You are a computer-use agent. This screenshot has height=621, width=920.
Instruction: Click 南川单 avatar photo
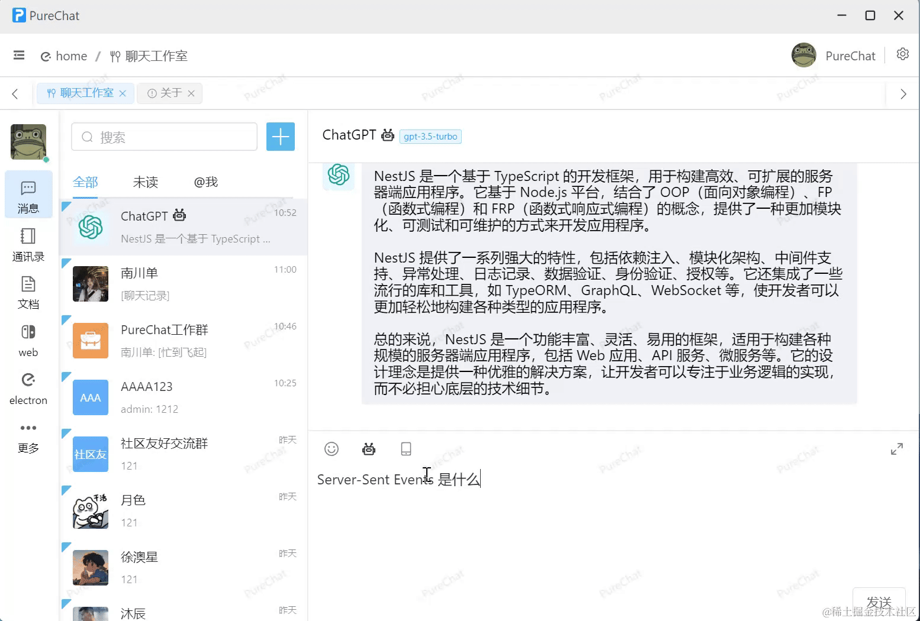click(x=91, y=284)
